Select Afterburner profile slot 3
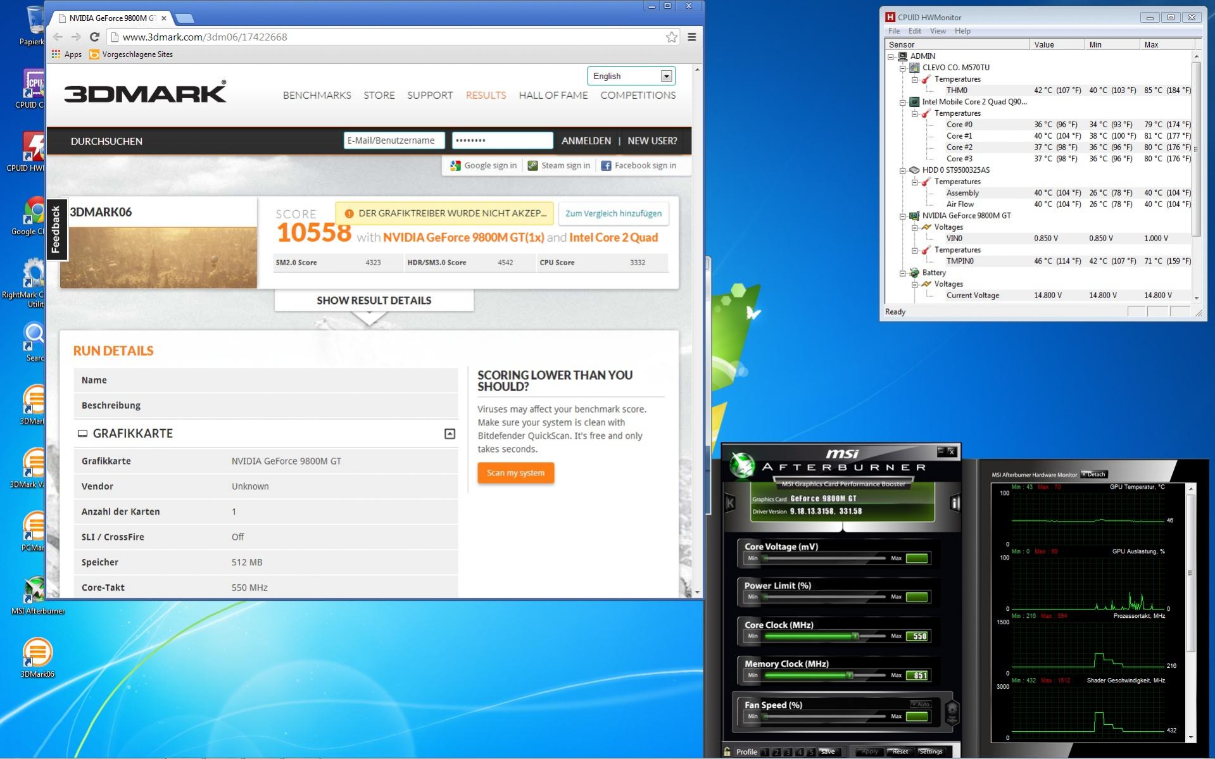Screen dimensions: 1215x759 point(788,752)
